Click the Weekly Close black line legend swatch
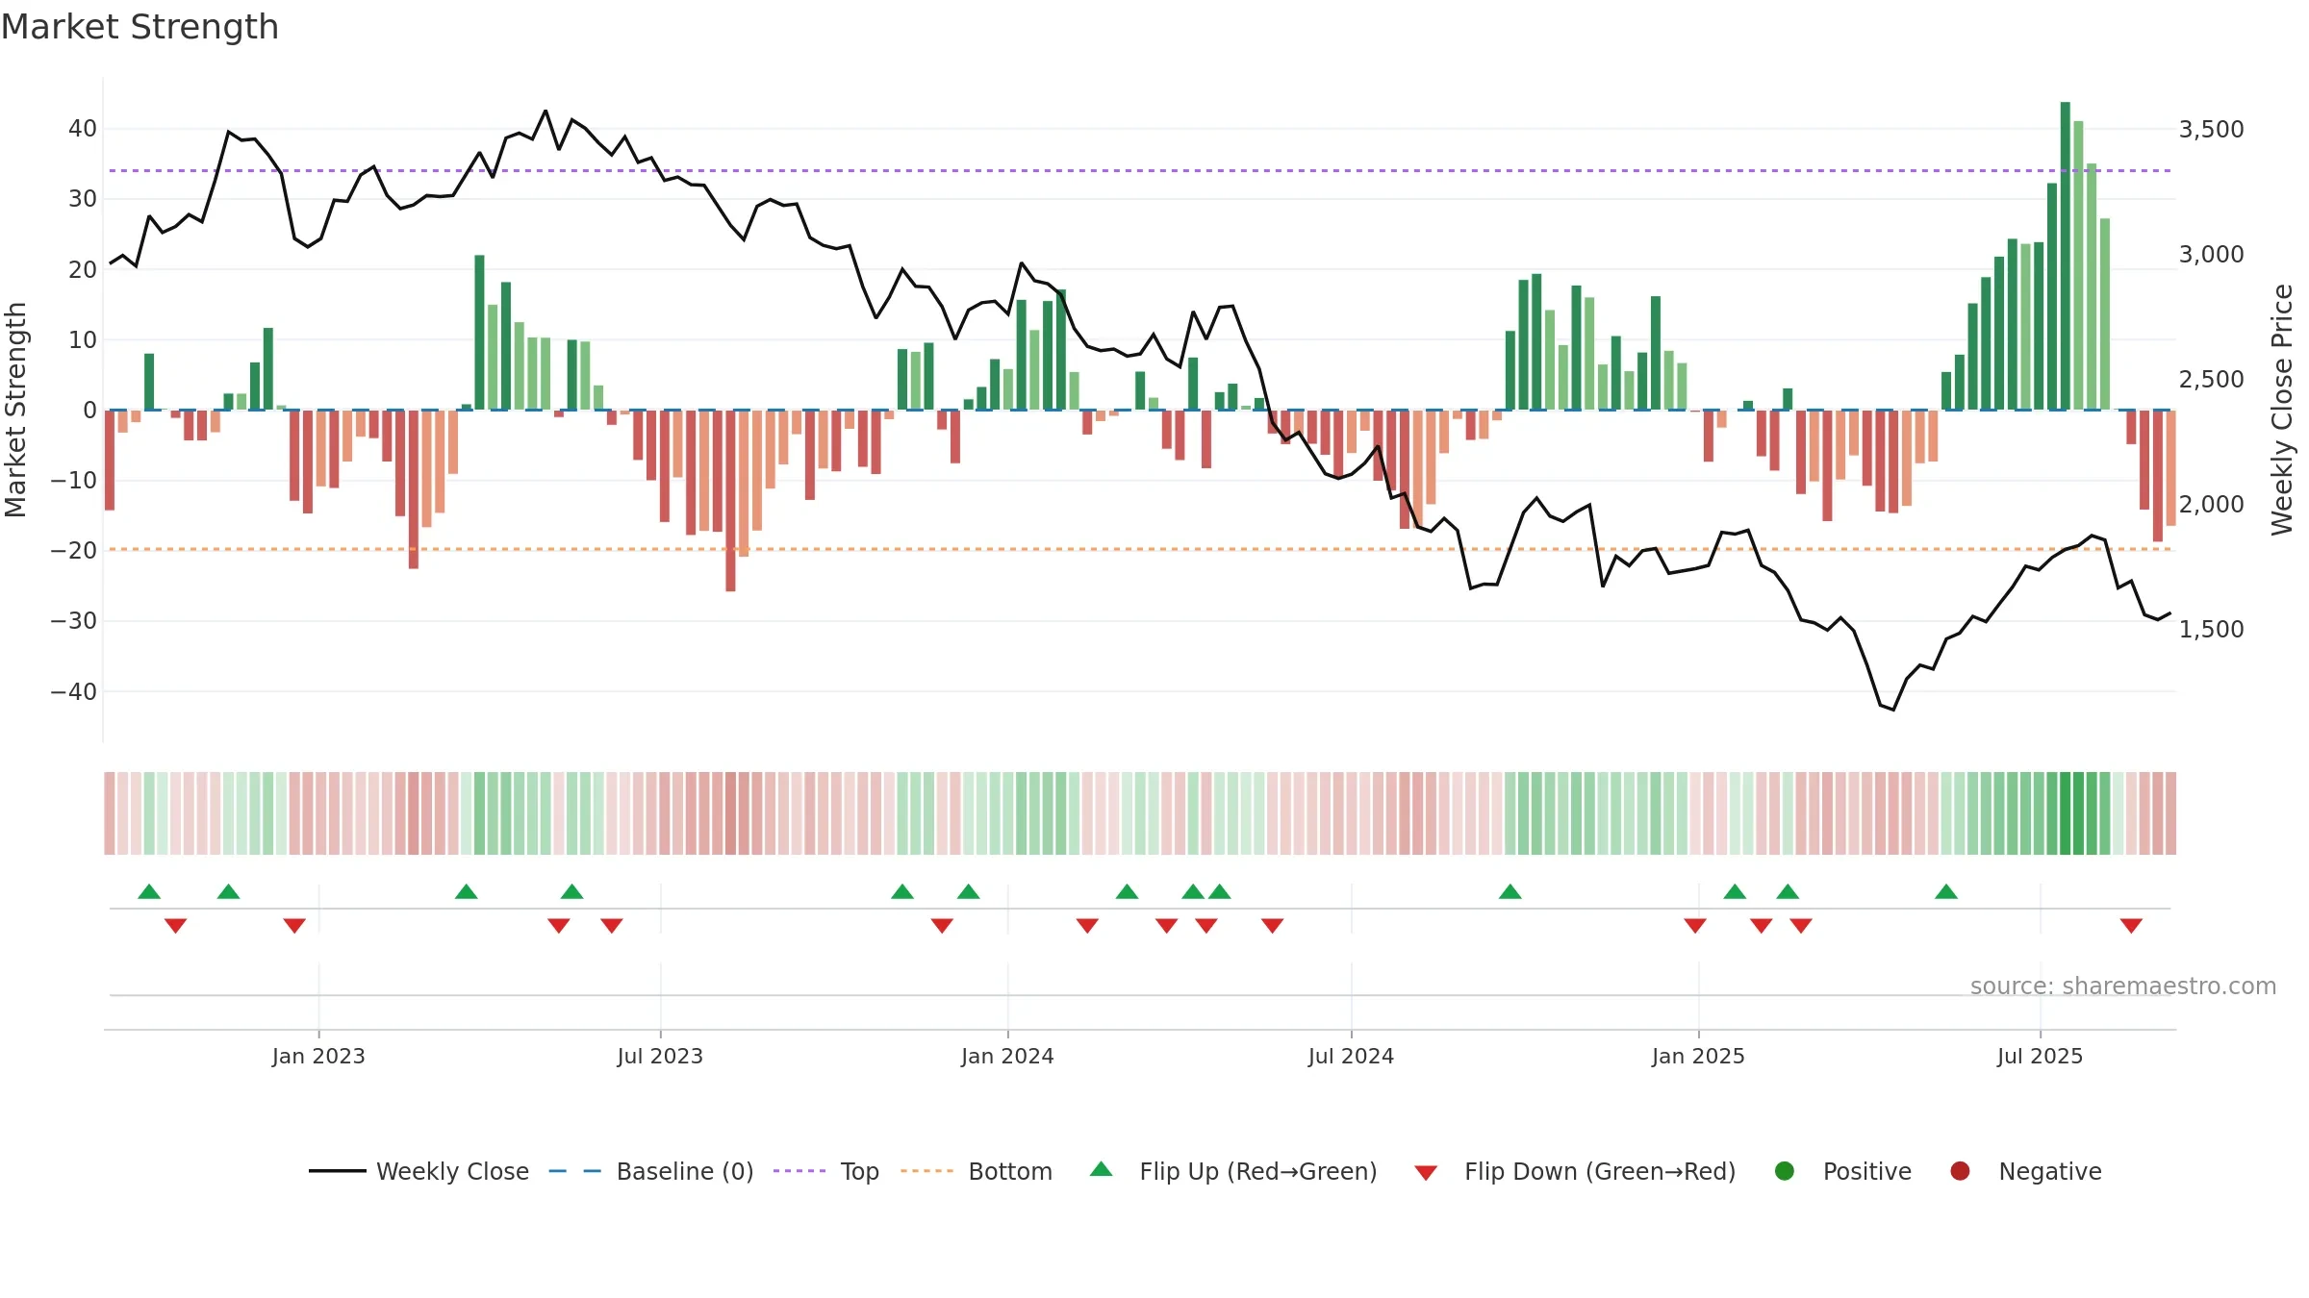2309x1298 pixels. pos(337,1171)
